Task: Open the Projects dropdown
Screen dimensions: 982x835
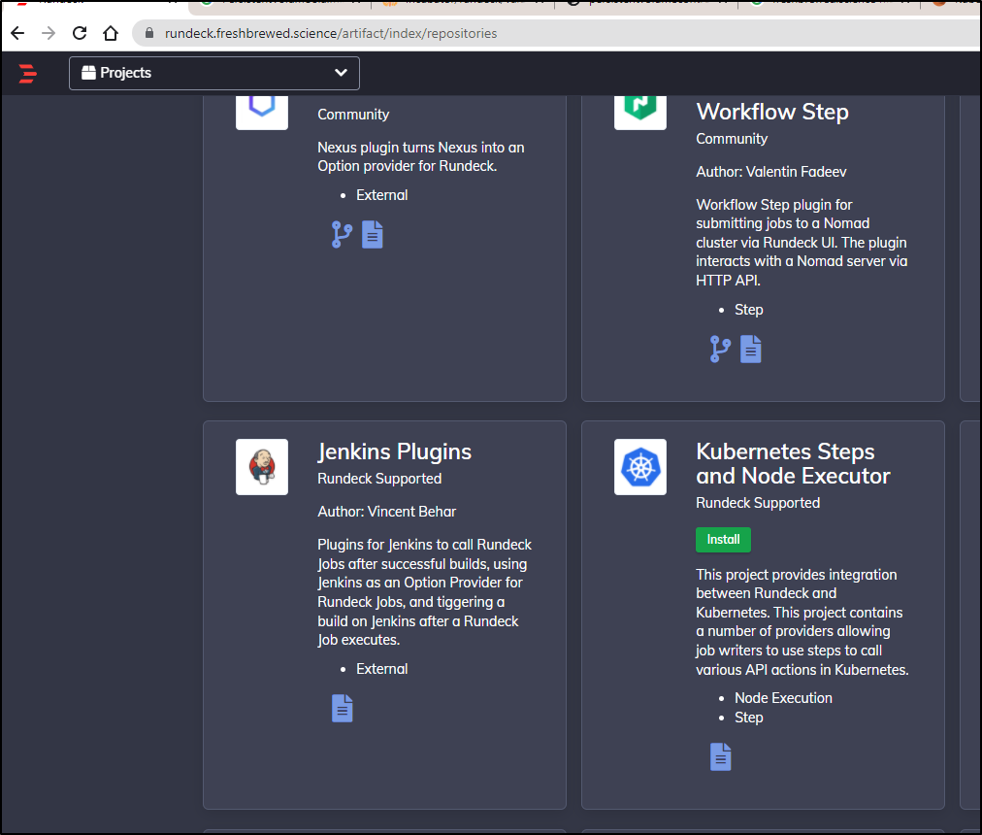Action: 214,74
